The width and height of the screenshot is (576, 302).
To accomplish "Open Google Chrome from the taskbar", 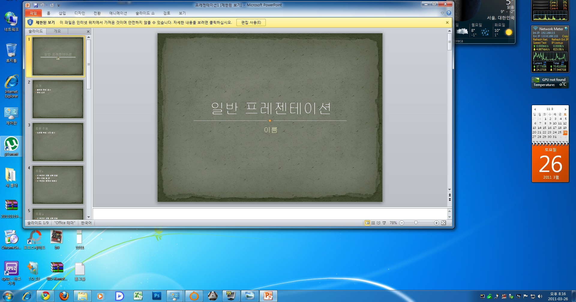I will point(45,296).
